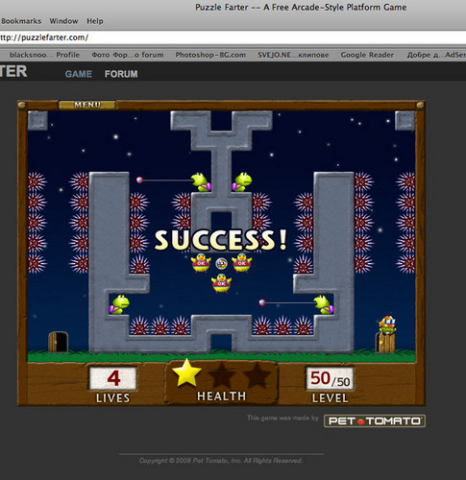Click the upper-right green frog enemy

[x=242, y=182]
